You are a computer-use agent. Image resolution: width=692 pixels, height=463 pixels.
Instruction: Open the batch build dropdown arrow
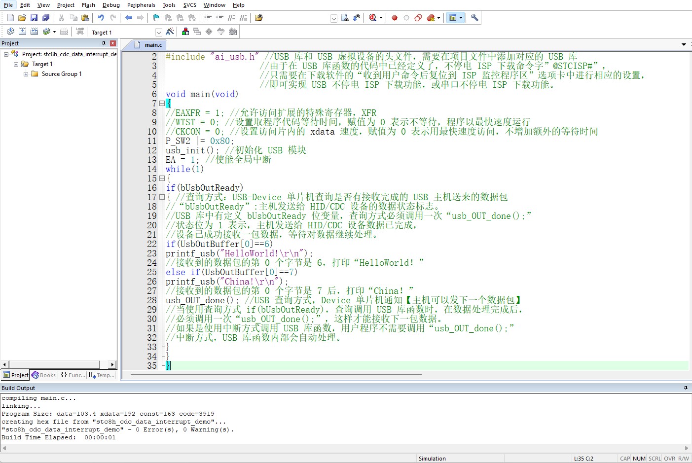(x=54, y=32)
